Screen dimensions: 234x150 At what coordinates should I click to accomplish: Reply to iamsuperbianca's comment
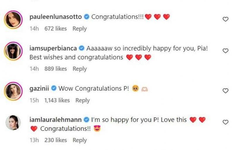tap(80, 69)
